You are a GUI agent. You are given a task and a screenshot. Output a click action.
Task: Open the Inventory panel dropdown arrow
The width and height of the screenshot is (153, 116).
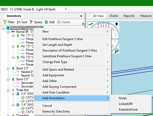(81, 16)
